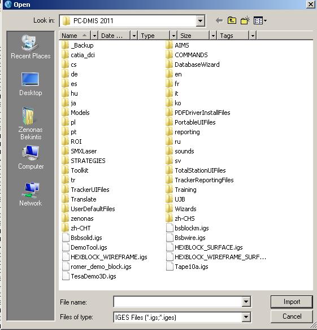Select file Tape10a.igs
Image resolution: width=317 pixels, height=330 pixels.
187,267
